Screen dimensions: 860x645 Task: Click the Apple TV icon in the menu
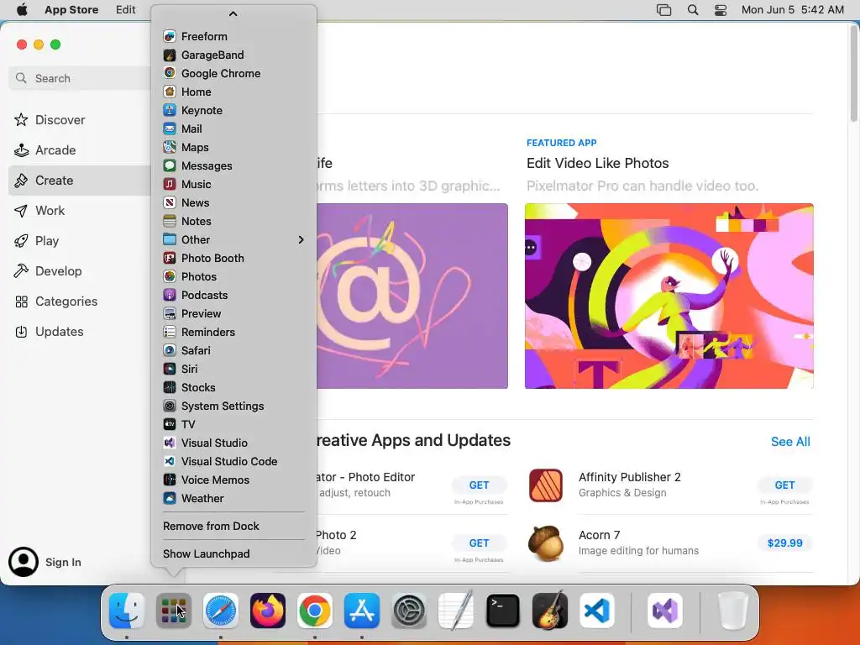[x=170, y=424]
